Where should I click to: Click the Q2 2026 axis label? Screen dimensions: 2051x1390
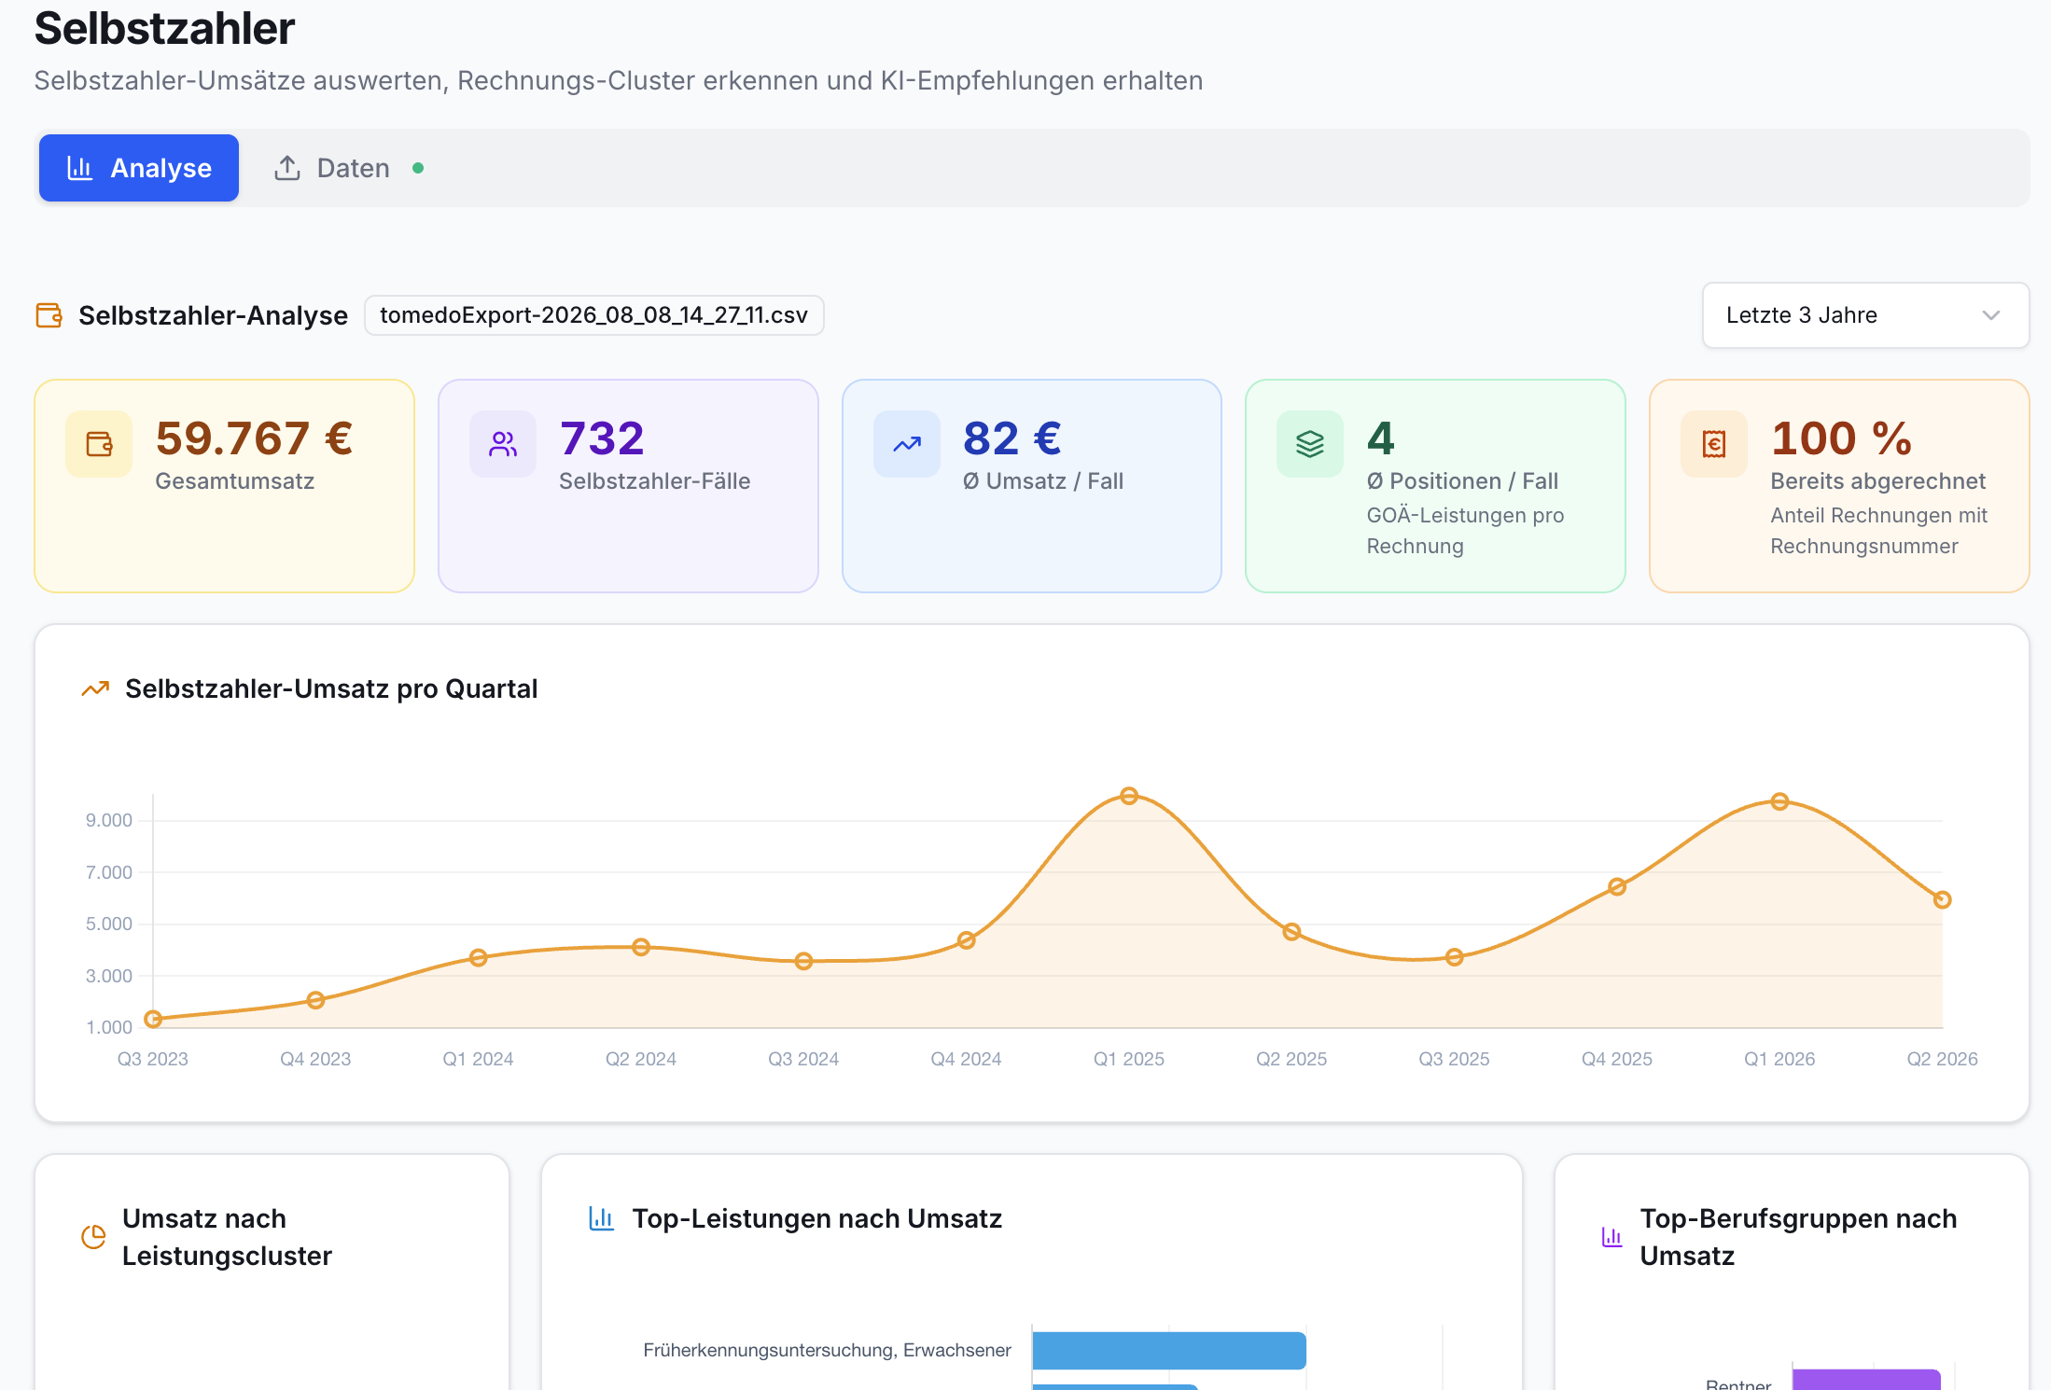pyautogui.click(x=1943, y=1059)
